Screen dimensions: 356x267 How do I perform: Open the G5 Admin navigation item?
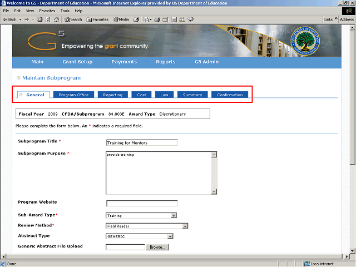pyautogui.click(x=206, y=62)
